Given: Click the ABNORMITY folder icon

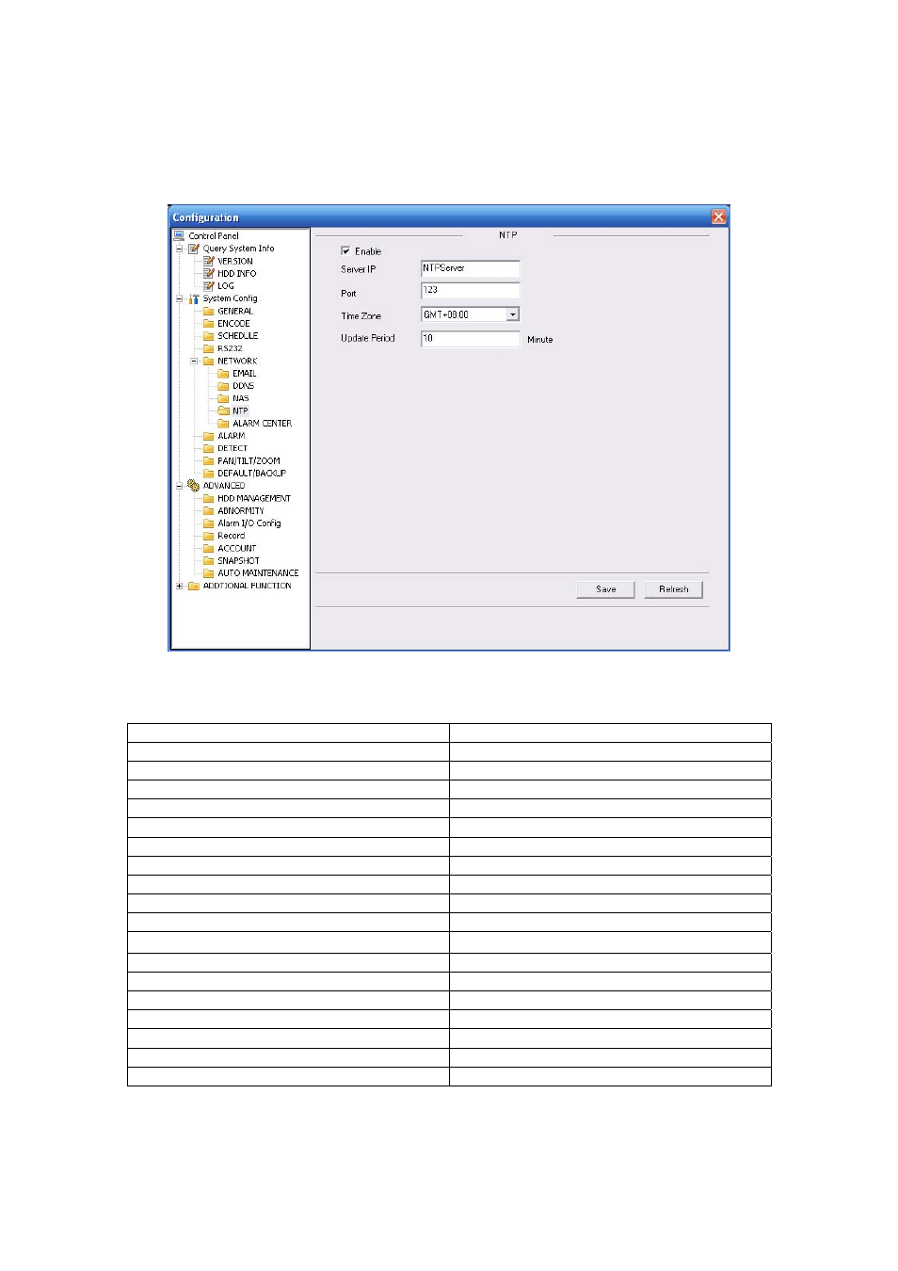Looking at the screenshot, I should click(x=209, y=510).
